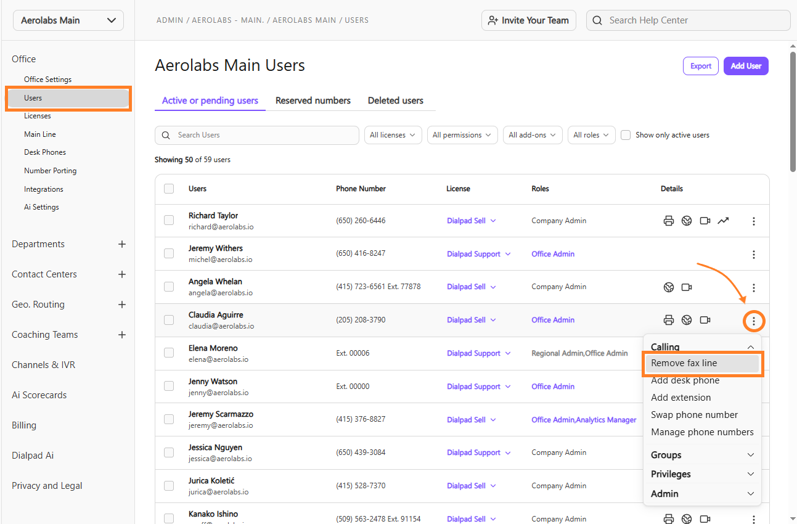Screen dimensions: 797x524
Task: Click Jeremy Withers' Office Admin role link
Action: [553, 254]
